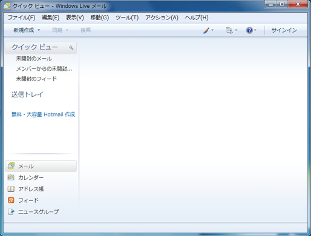Click the カレンダー calendar icon

pos(11,177)
